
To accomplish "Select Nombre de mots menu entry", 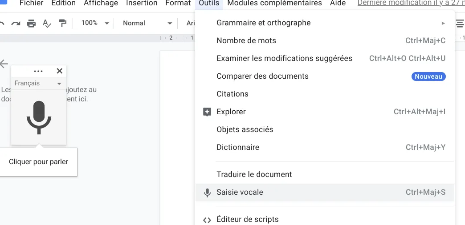I will 325,40.
